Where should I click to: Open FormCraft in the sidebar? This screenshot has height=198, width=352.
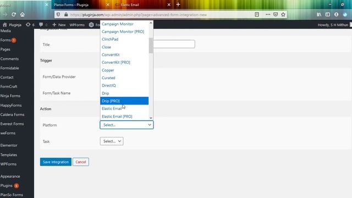click(9, 86)
